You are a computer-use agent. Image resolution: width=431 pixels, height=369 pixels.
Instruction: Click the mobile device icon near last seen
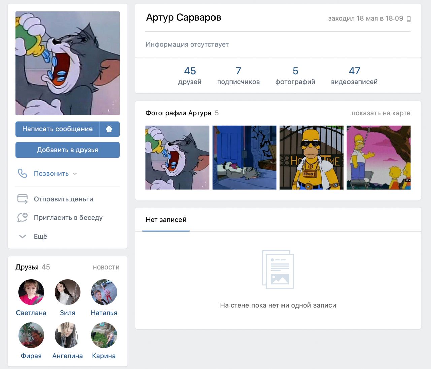(x=409, y=19)
